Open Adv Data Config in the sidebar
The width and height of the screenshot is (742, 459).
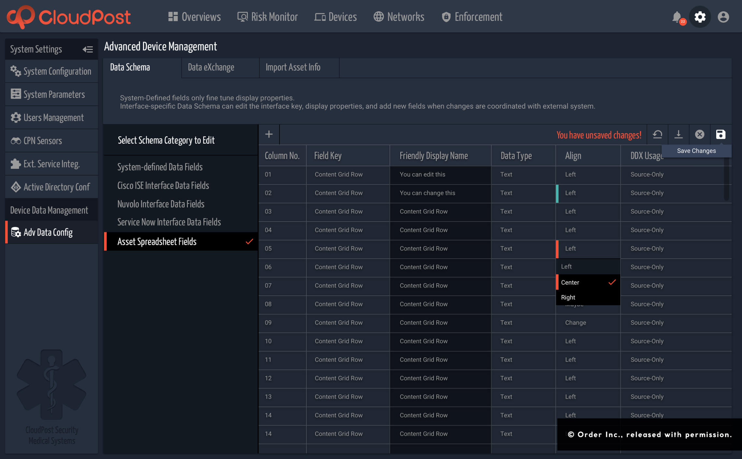click(48, 232)
